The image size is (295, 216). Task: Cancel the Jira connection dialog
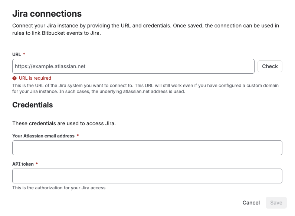(x=251, y=203)
